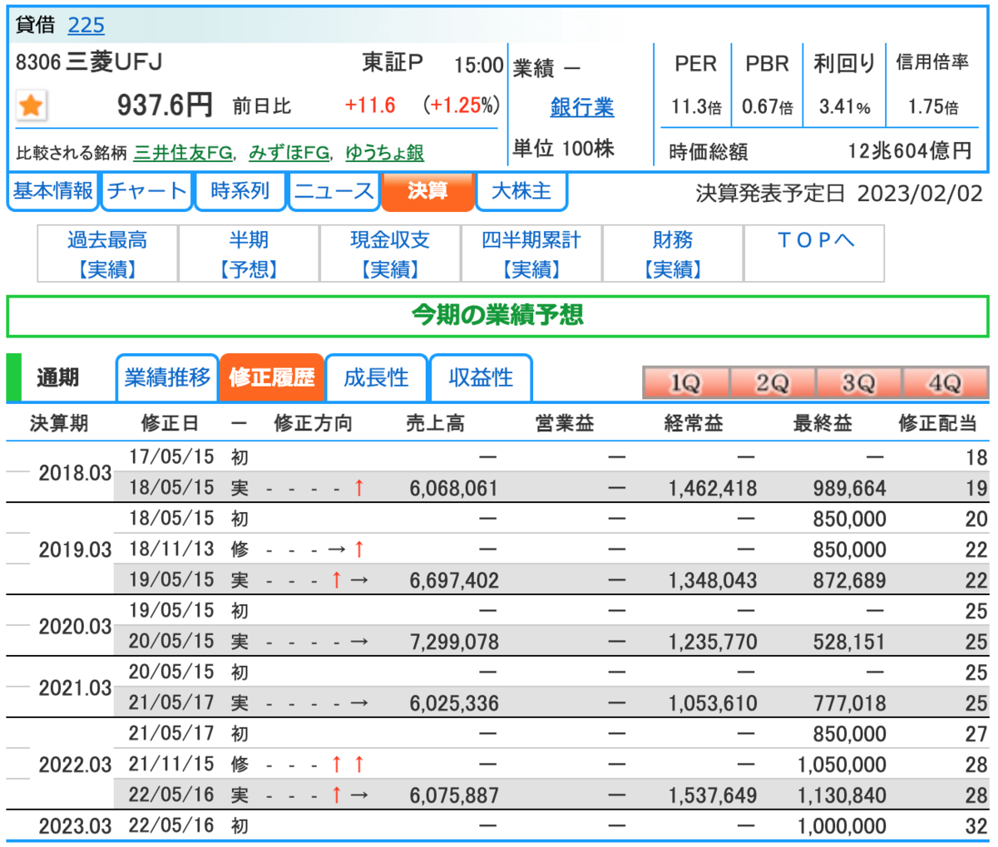The height and width of the screenshot is (847, 998).
Task: Jump to 過去最高【実績】 section
Action: point(107,254)
